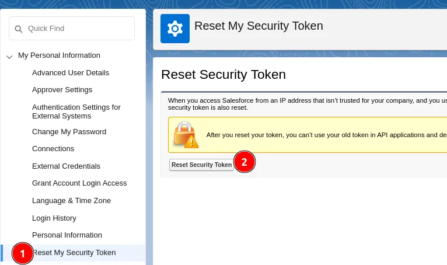Open Language & Time Zone settings
447x265 pixels.
(71, 201)
